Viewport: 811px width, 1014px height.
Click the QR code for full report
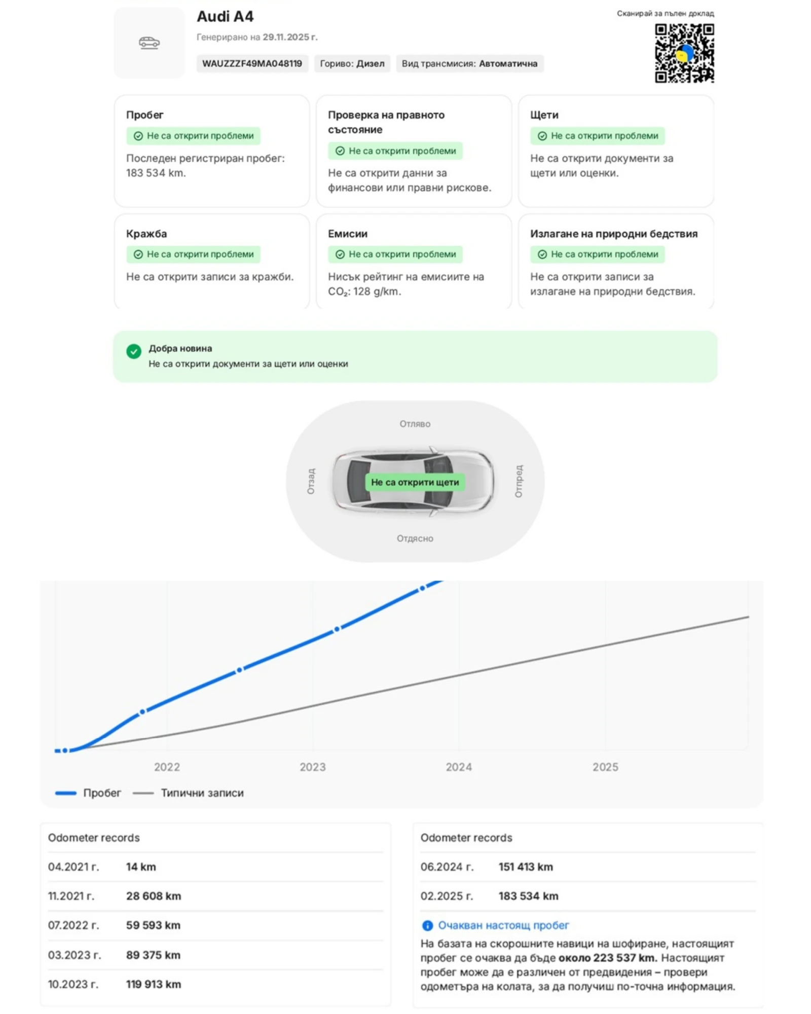tap(684, 53)
